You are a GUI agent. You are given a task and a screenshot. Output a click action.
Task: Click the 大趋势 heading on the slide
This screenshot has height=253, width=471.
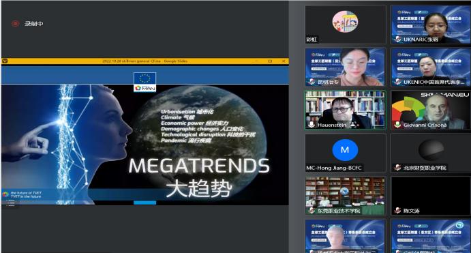[x=199, y=188]
